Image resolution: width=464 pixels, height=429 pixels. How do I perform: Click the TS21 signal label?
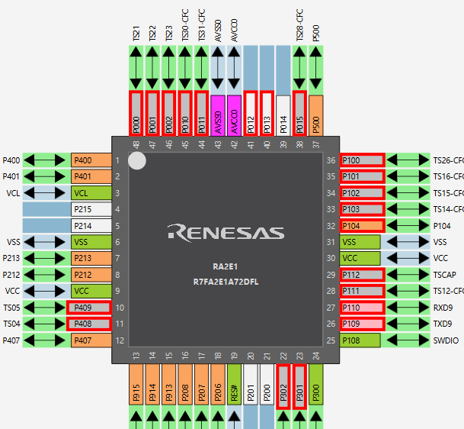click(136, 34)
